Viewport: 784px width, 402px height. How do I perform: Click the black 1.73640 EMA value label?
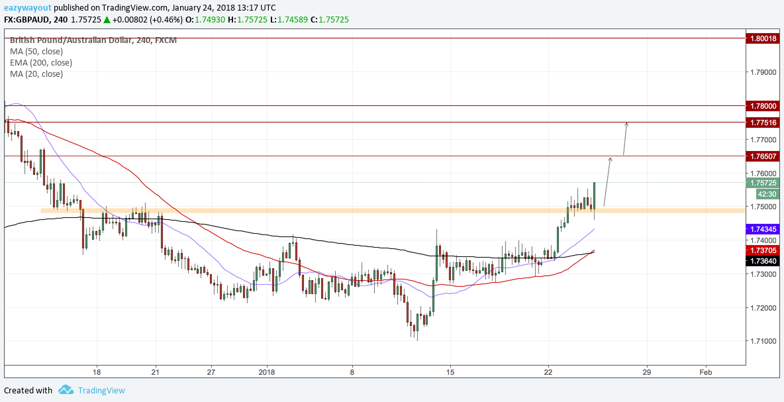click(x=763, y=260)
